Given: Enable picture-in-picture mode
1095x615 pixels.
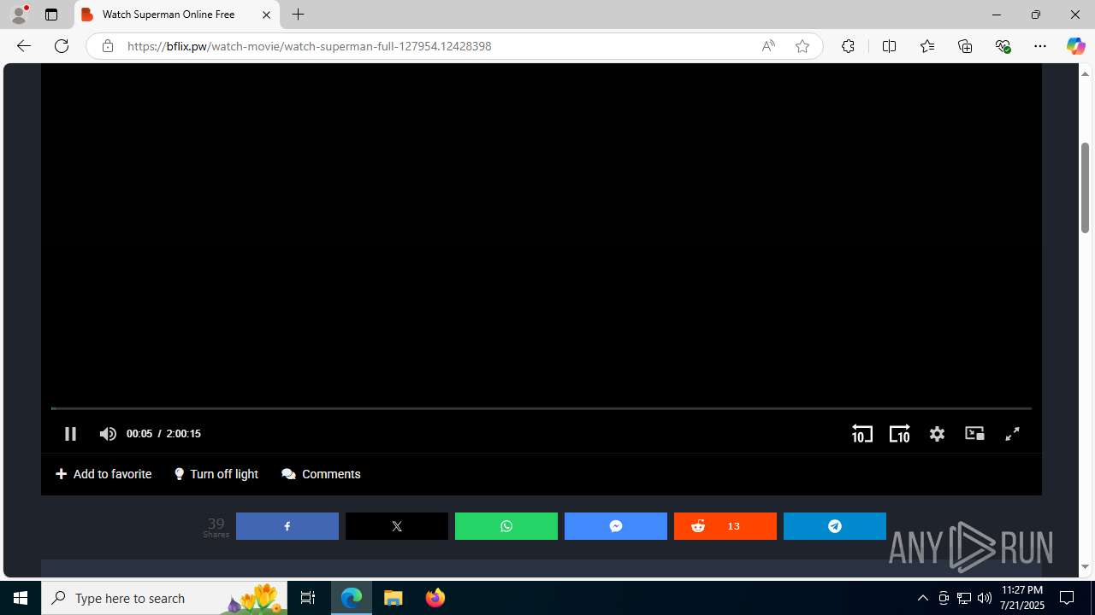Looking at the screenshot, I should click(x=974, y=434).
